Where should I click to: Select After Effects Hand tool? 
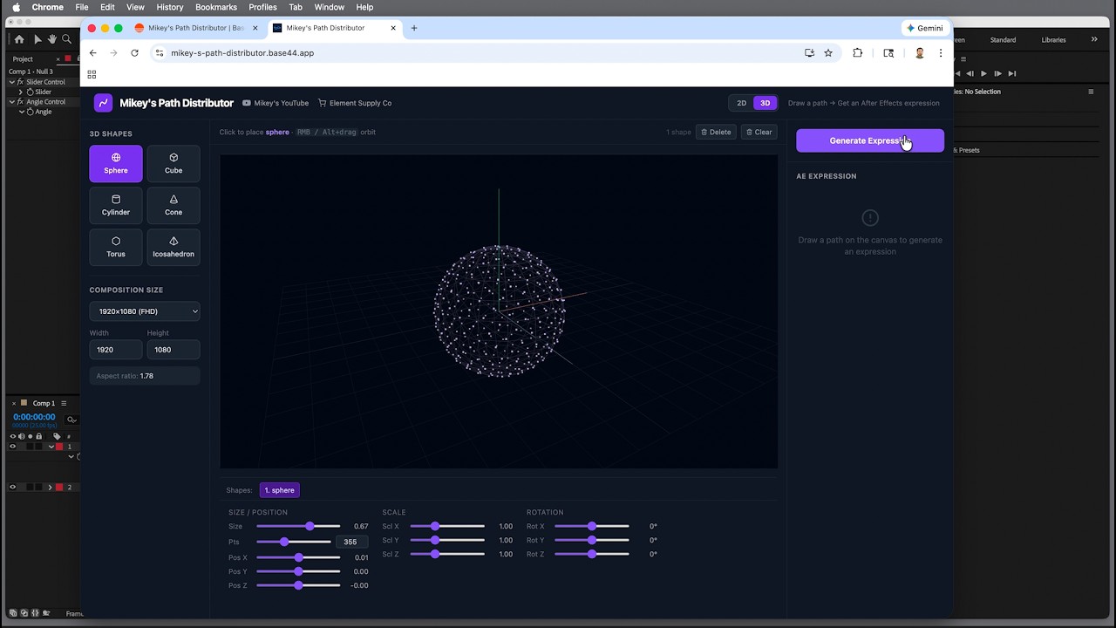coord(52,39)
